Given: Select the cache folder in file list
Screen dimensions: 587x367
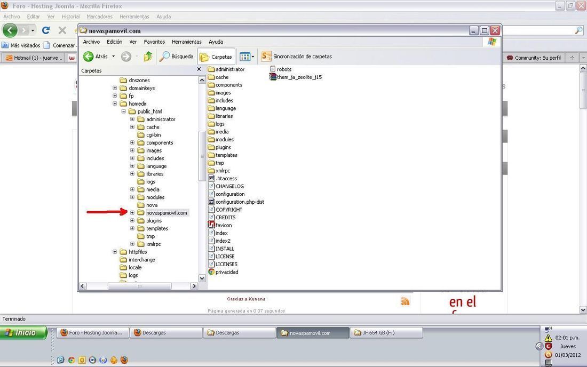Looking at the screenshot, I should click(x=218, y=77).
